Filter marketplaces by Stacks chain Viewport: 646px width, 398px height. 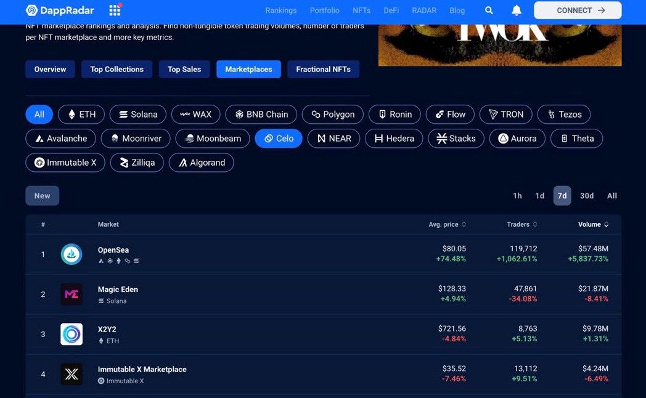coord(456,138)
